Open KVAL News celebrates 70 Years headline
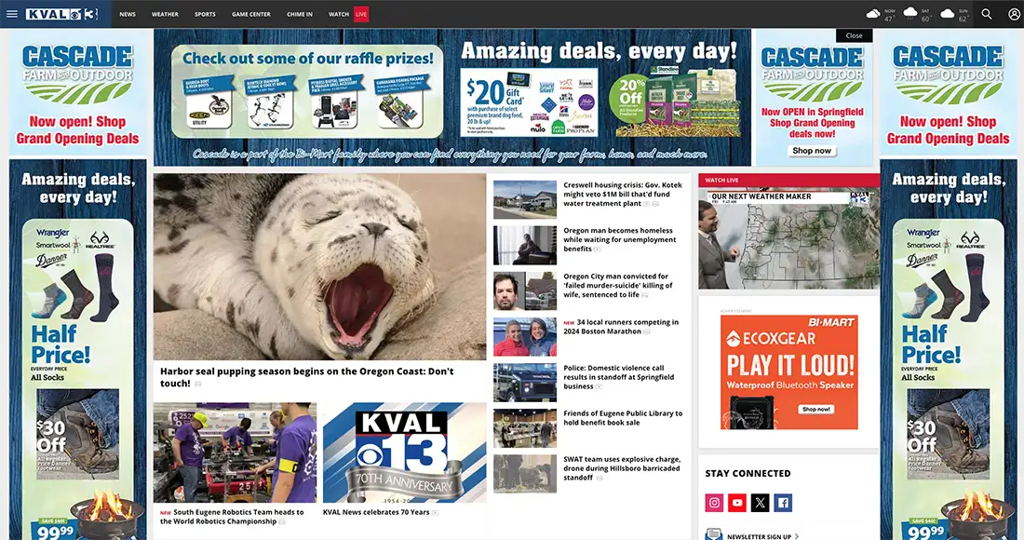The height and width of the screenshot is (540, 1024). click(376, 513)
